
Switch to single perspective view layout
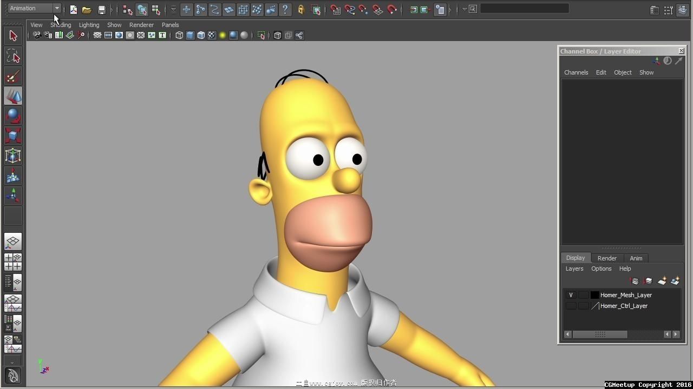13,242
